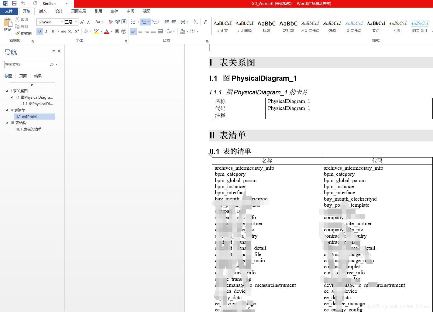Apply the 无间隔 style from styles gallery

click(x=245, y=26)
